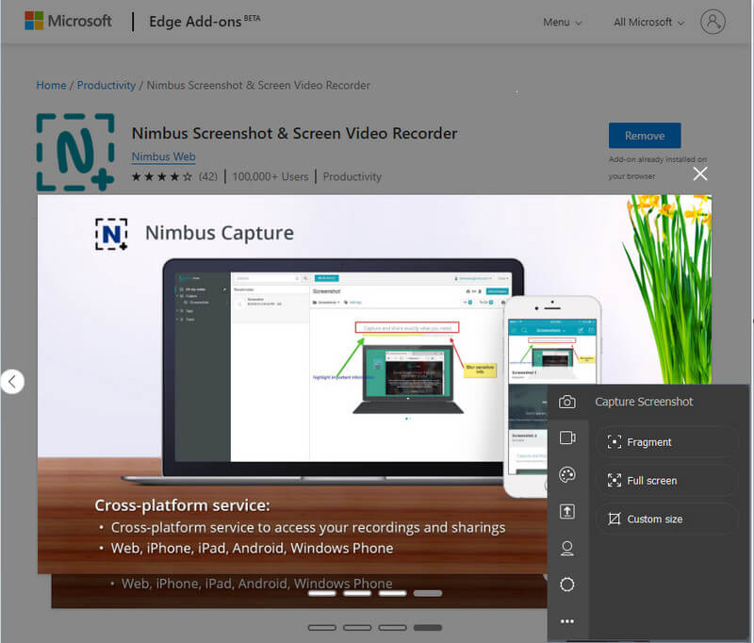Click the circle icon in Nimbus sidebar

point(567,585)
